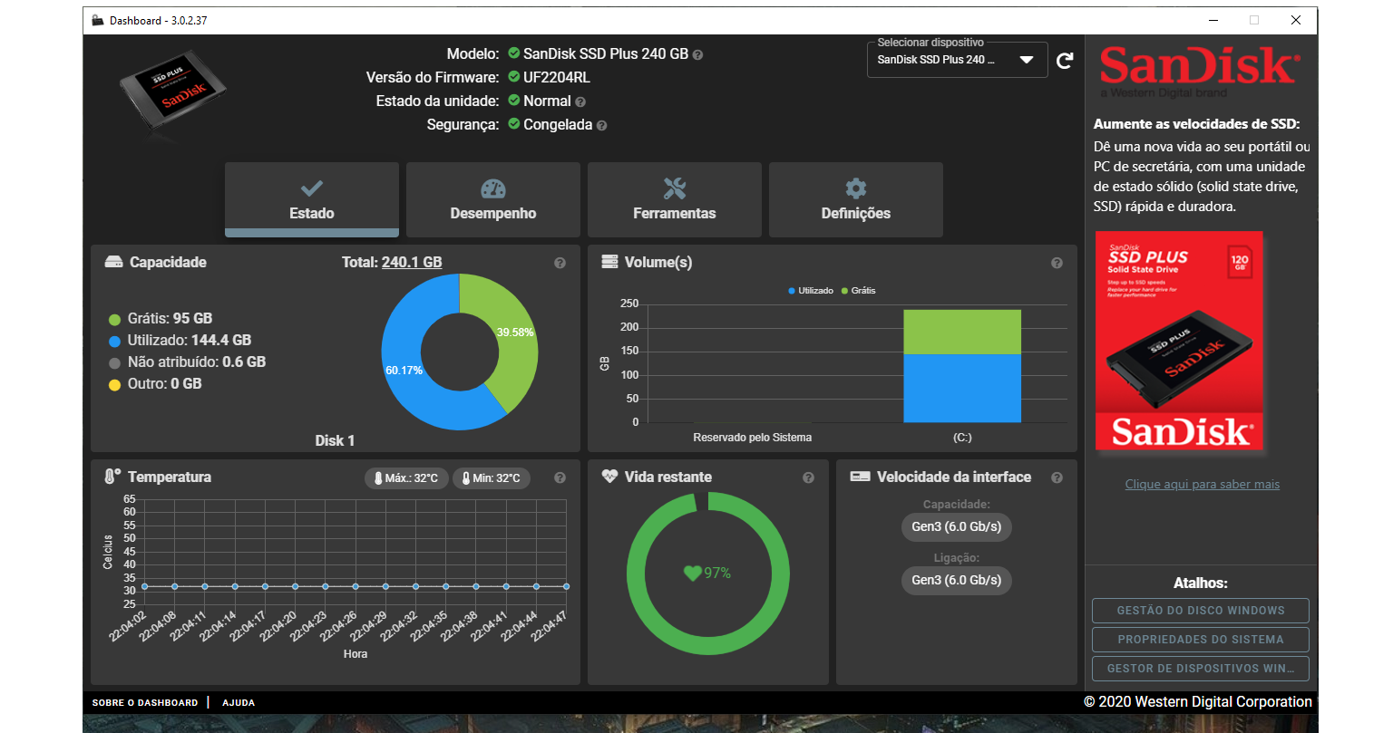
Task: Expand the Selecionar dispositivo dropdown
Action: 957,60
